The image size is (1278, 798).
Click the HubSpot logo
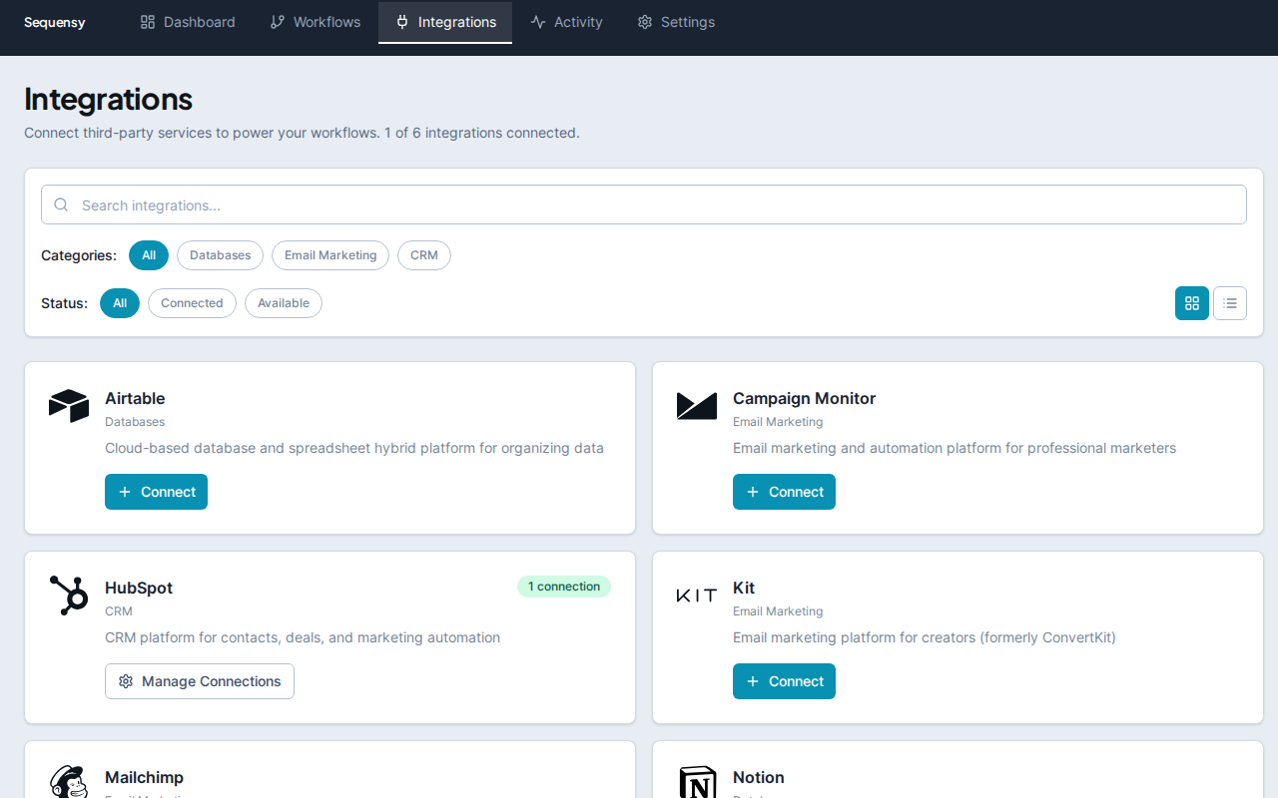click(x=69, y=596)
